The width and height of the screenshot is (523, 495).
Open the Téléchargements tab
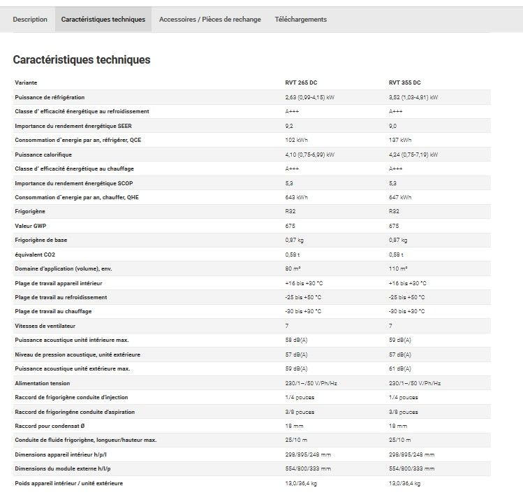point(300,20)
